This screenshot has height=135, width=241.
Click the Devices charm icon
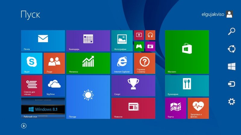pyautogui.click(x=231, y=84)
